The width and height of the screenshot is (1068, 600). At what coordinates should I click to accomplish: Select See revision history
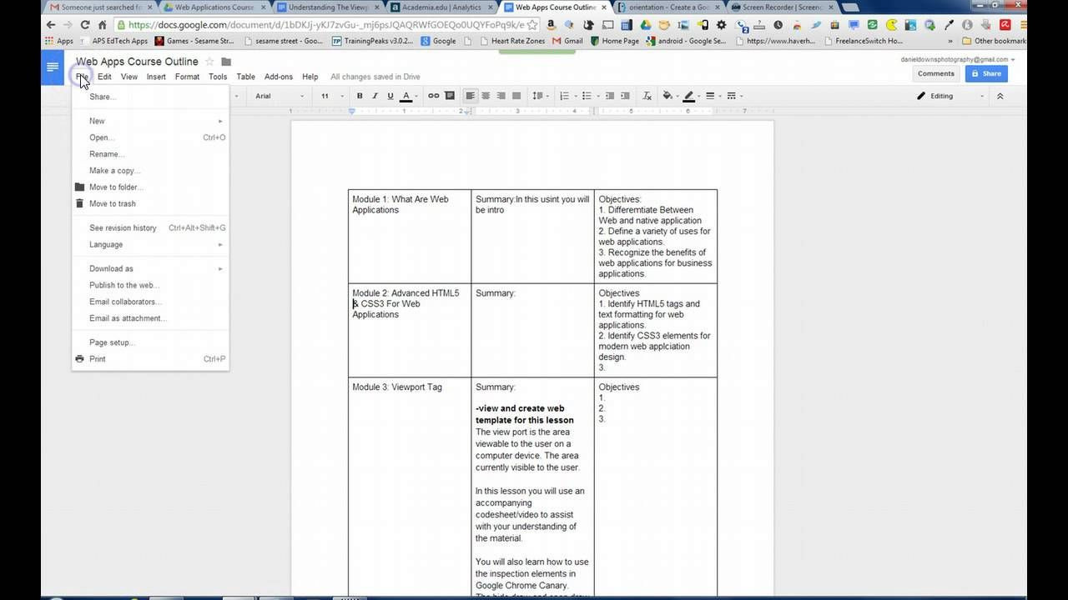point(150,227)
